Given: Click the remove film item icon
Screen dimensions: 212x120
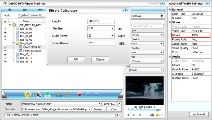Looking at the screenshot, I should point(39,95).
